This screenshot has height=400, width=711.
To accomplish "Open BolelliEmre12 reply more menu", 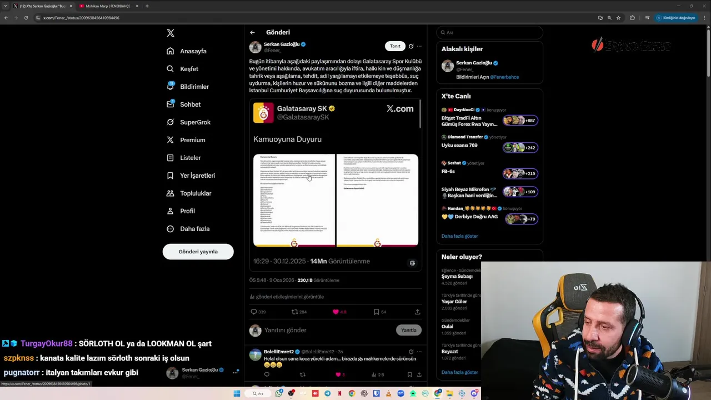I will tap(419, 352).
